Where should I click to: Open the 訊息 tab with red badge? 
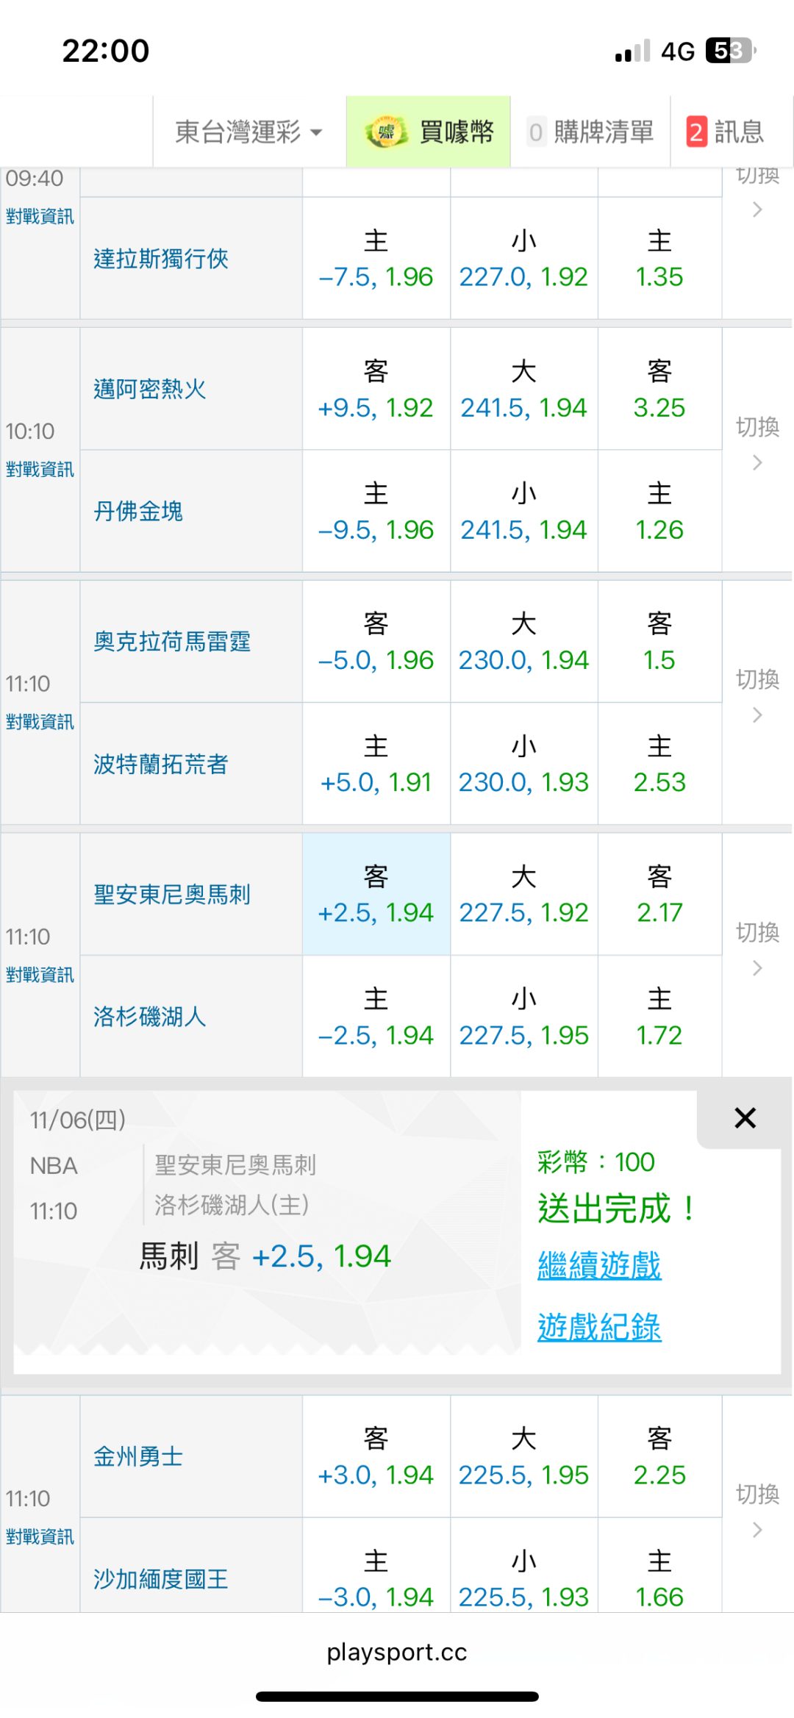[725, 132]
